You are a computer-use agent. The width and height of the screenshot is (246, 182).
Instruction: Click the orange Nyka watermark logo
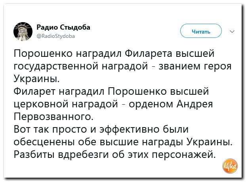tap(230, 166)
